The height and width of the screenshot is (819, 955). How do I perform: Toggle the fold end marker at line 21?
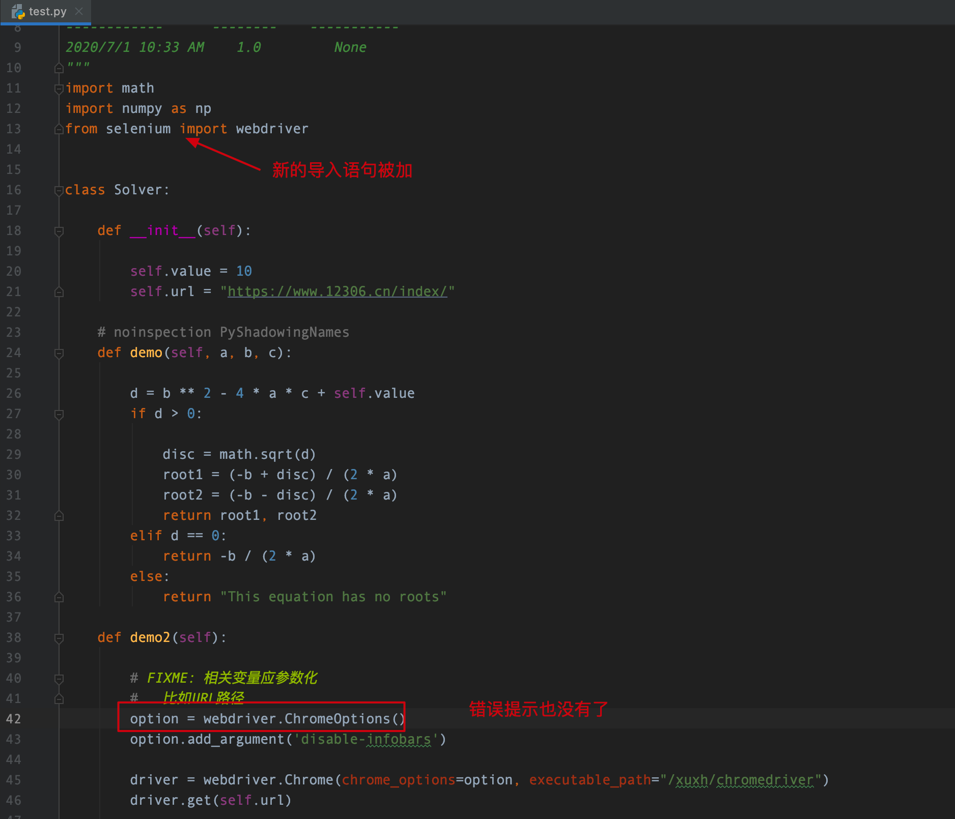click(59, 292)
